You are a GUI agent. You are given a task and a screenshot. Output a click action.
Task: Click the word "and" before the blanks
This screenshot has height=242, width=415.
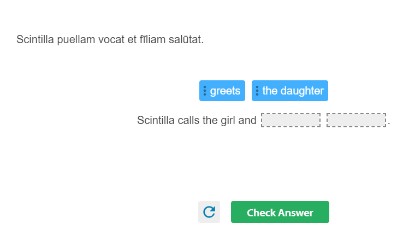tap(247, 120)
